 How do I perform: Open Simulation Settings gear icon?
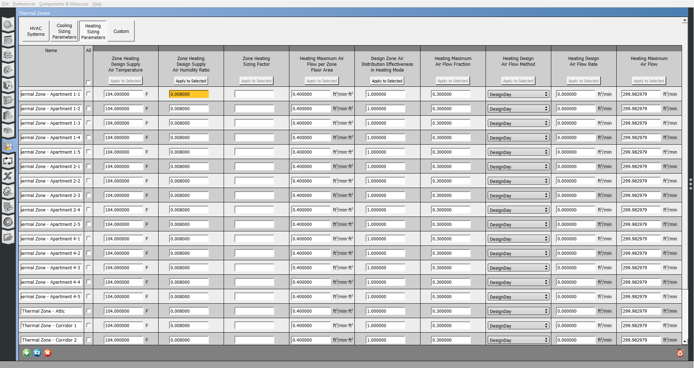8,192
